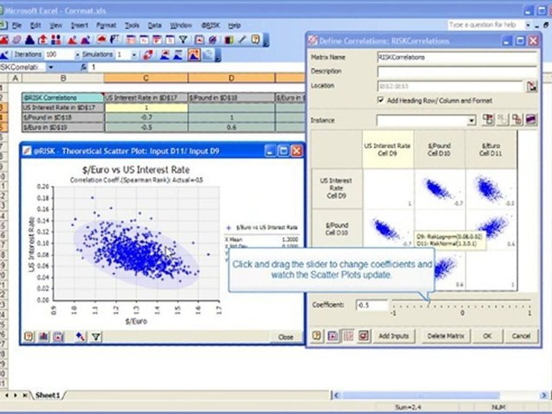Click the Type a question for help box
The image size is (552, 414).
[x=485, y=25]
